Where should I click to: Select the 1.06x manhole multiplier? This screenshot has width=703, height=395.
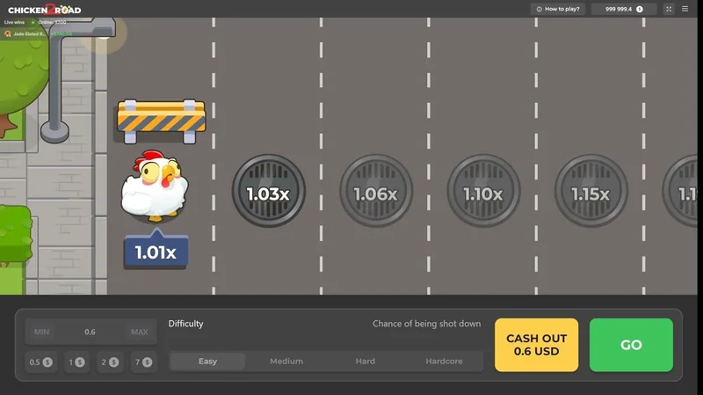pos(376,194)
